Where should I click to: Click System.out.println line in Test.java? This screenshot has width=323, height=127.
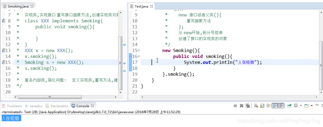coord(223,62)
